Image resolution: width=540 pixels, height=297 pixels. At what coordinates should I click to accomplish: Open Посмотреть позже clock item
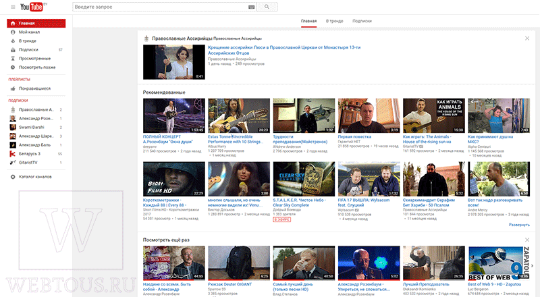(x=37, y=67)
